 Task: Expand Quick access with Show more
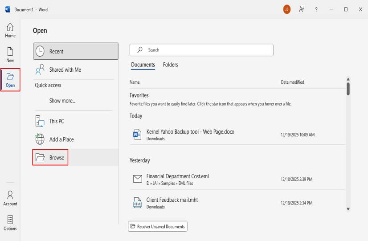[62, 101]
